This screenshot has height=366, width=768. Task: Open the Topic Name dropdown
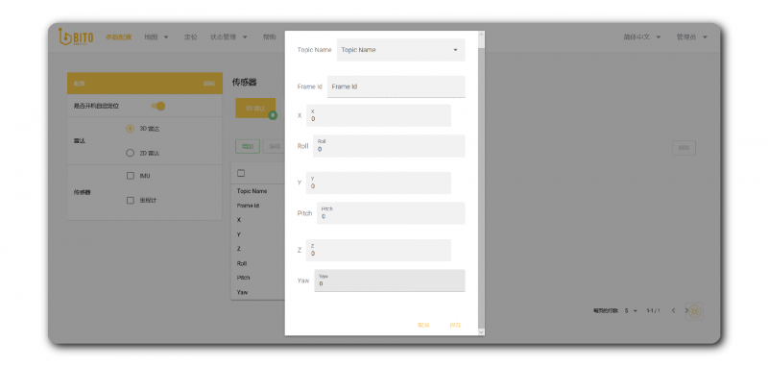point(400,50)
